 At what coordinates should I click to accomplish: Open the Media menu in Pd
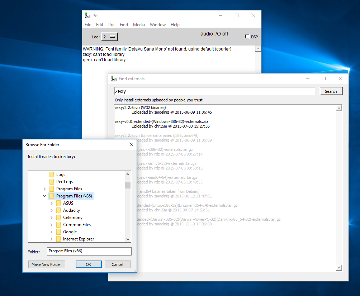[139, 25]
